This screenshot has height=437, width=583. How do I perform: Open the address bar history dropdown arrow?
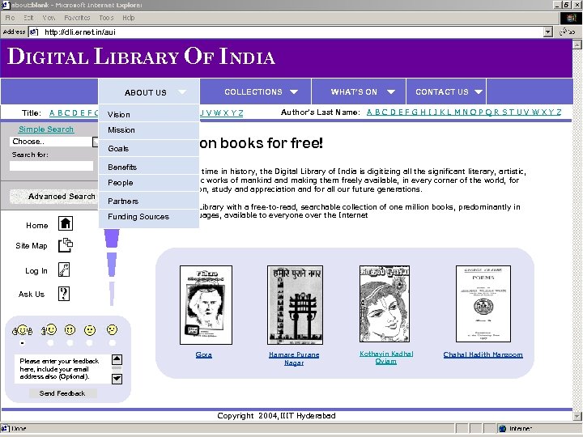point(547,32)
